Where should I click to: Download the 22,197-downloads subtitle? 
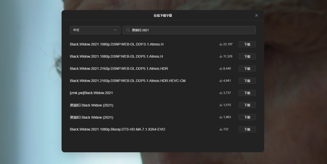point(247,44)
